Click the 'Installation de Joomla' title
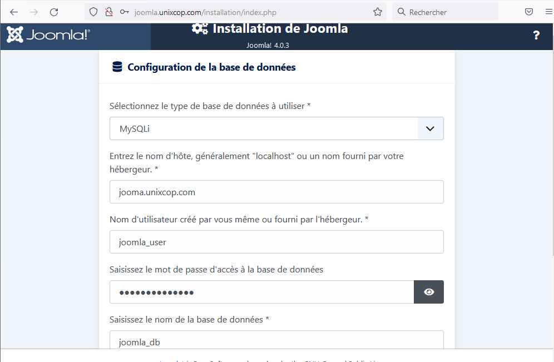The height and width of the screenshot is (362, 554). [x=280, y=28]
